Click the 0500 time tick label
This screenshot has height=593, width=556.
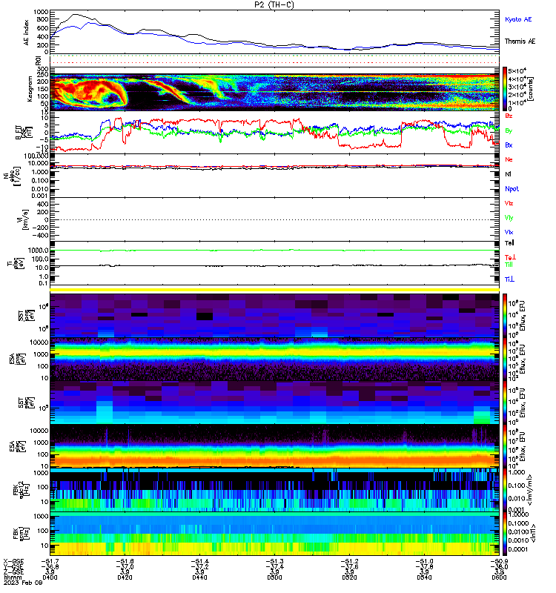pos(274,578)
